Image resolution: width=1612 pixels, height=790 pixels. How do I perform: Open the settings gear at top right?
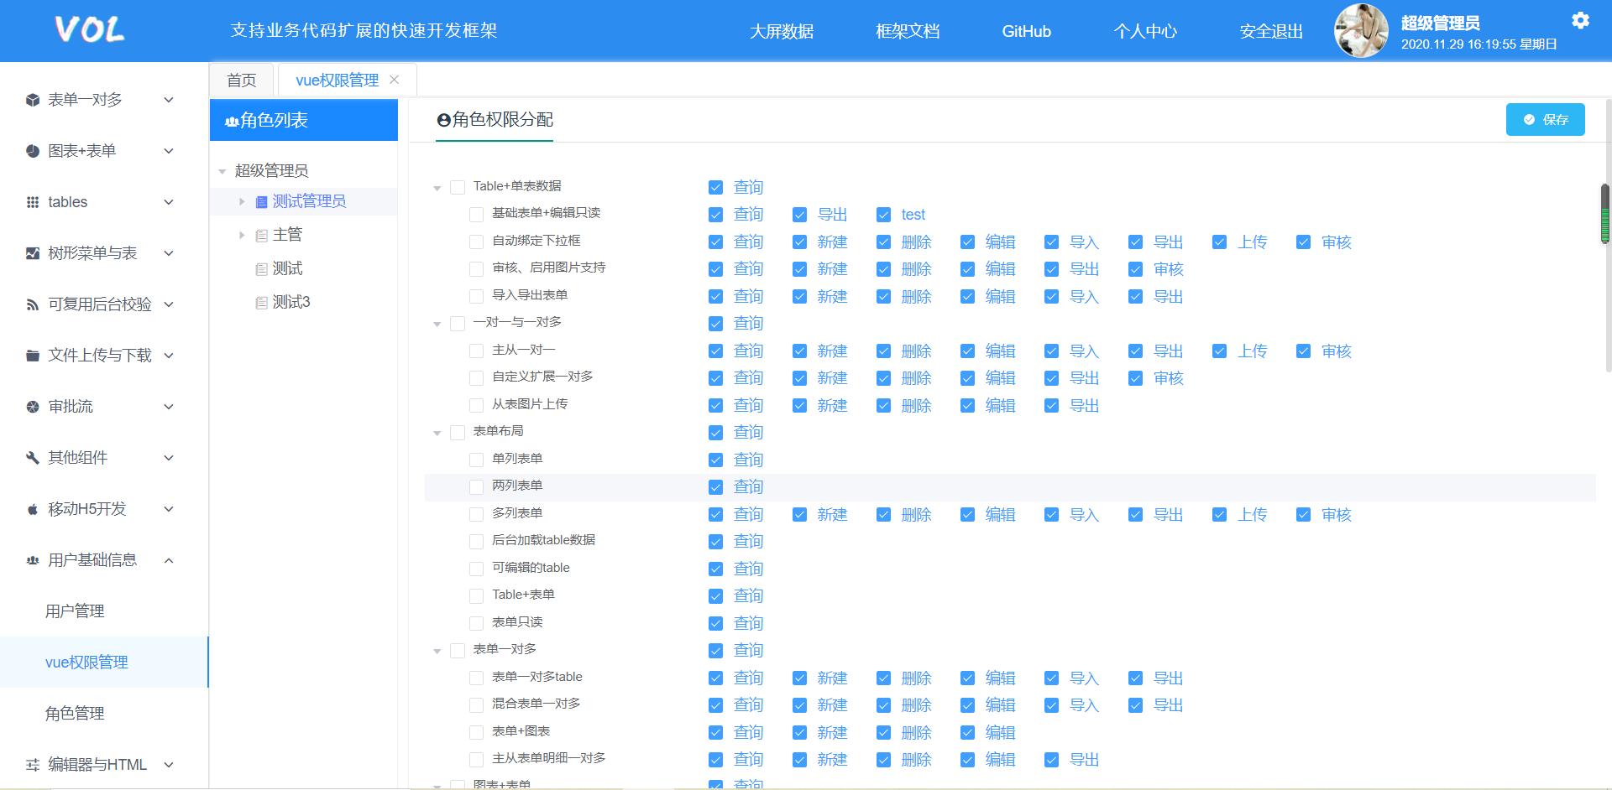click(1581, 20)
